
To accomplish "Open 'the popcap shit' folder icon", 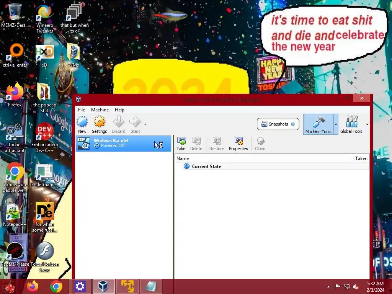I will point(44,98).
